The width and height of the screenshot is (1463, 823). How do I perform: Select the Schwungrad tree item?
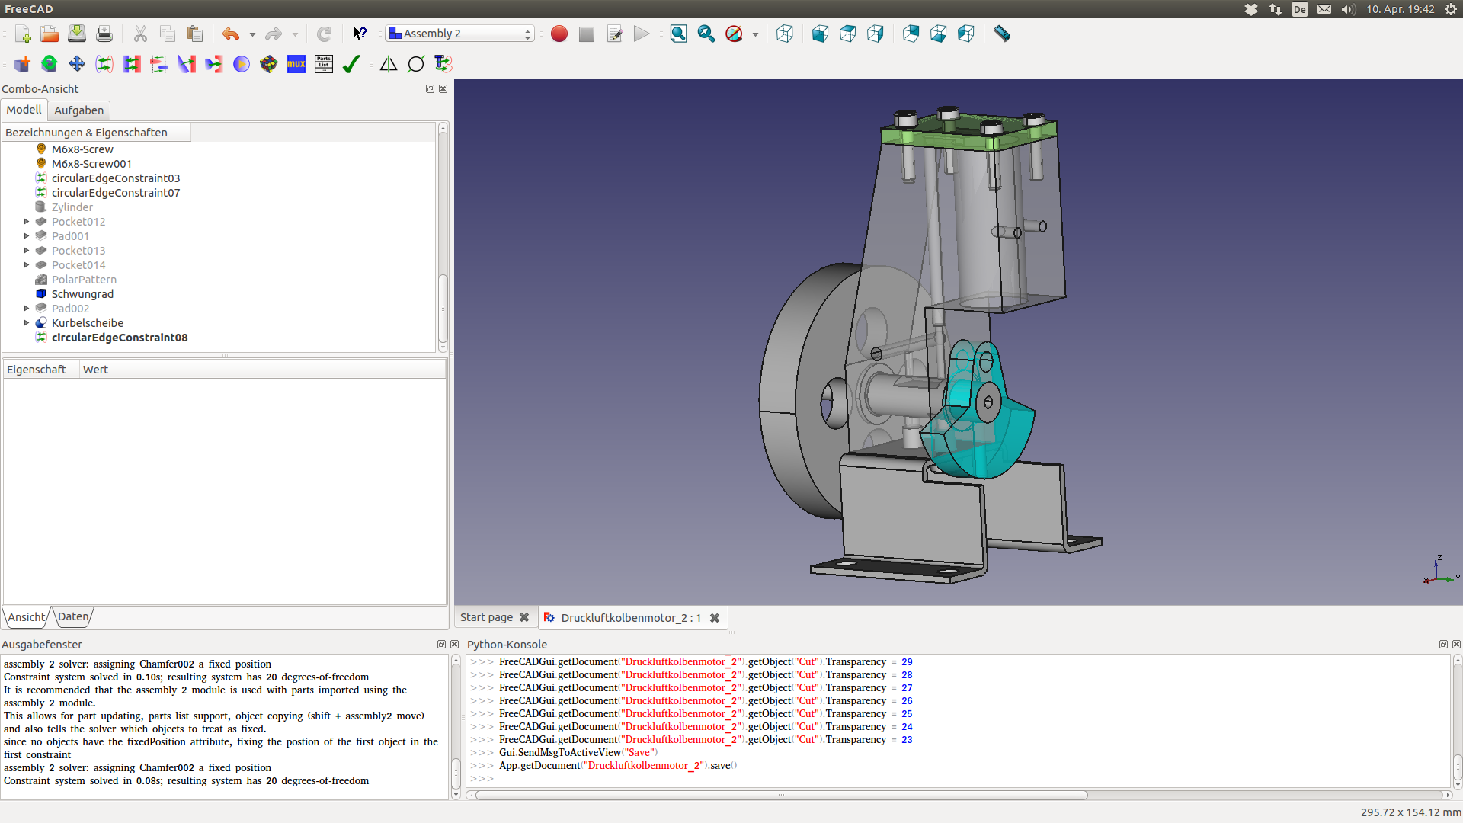pos(82,294)
